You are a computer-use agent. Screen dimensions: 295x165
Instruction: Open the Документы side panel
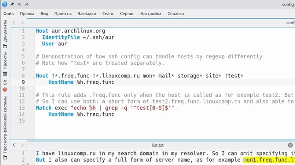pos(5,34)
